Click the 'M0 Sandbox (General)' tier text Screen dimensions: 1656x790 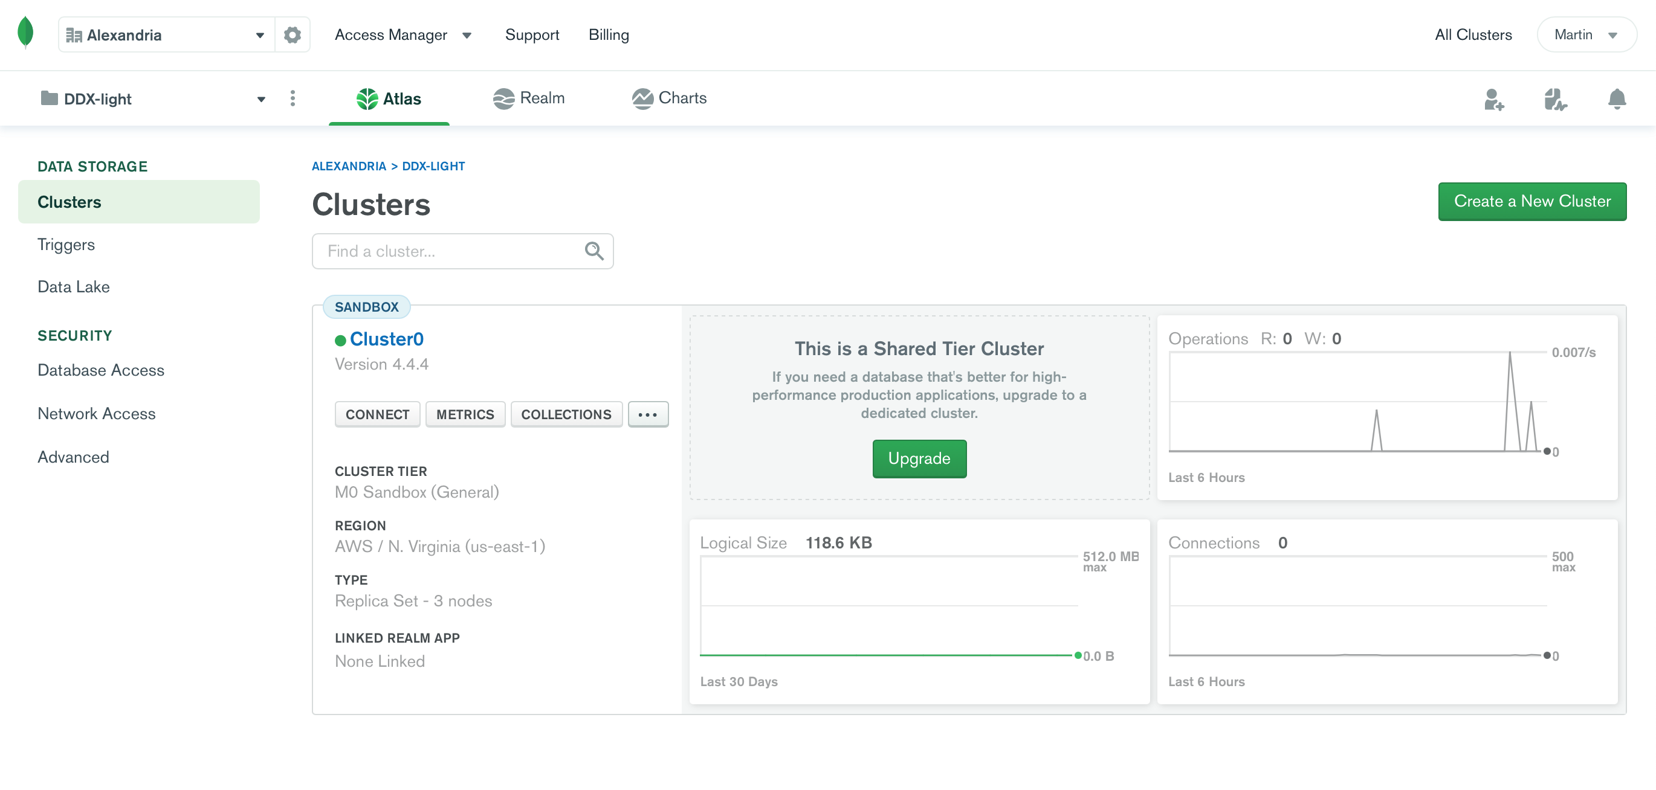[x=416, y=492]
